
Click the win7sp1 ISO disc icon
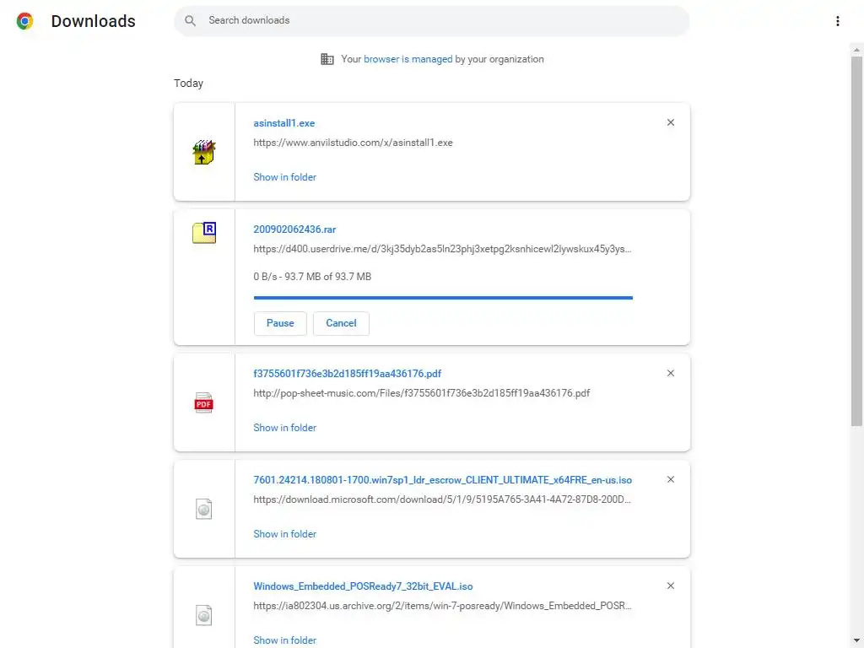coord(204,510)
